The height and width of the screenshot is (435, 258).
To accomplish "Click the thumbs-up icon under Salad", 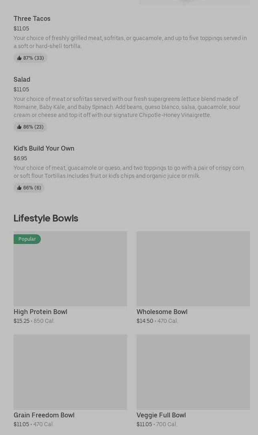I will (19, 127).
